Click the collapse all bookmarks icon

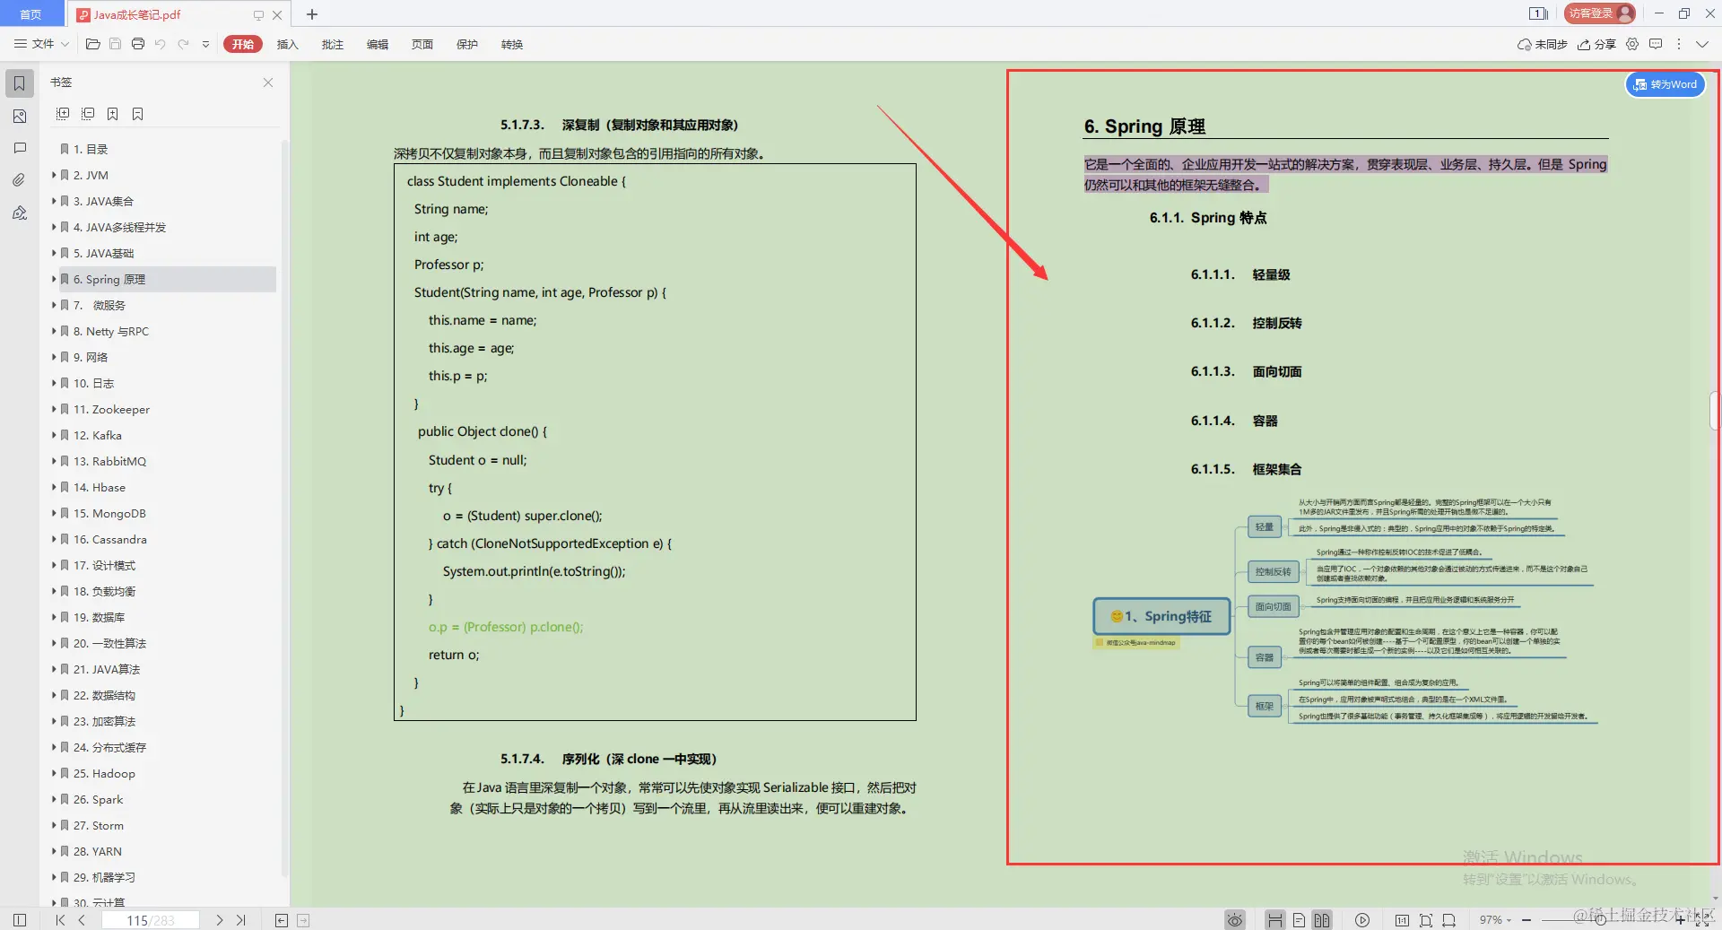[x=88, y=114]
